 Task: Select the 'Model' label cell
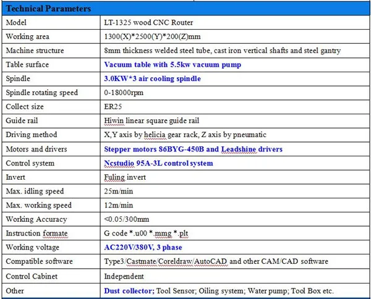pyautogui.click(x=51, y=22)
